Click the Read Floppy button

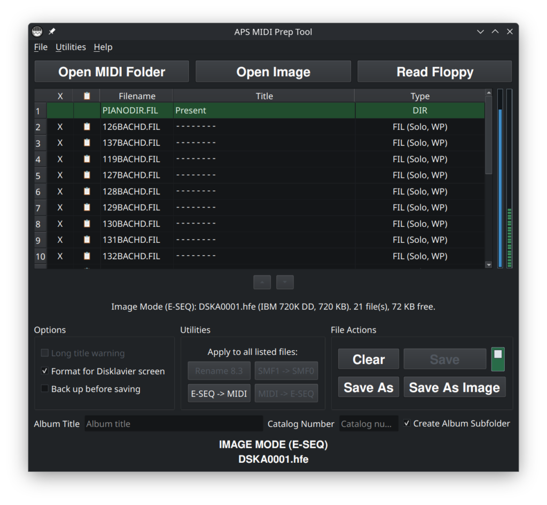tap(434, 72)
